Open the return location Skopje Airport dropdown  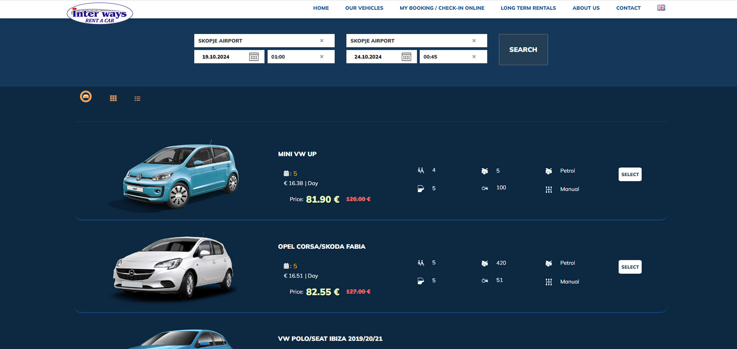[x=417, y=41]
